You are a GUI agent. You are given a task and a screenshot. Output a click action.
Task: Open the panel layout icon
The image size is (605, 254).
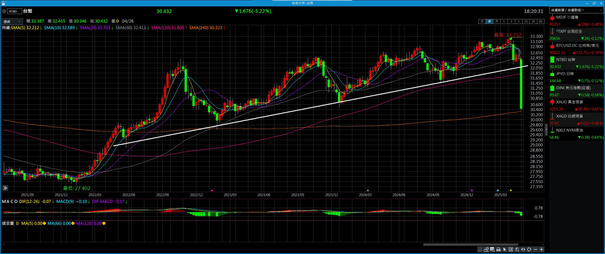click(511, 249)
